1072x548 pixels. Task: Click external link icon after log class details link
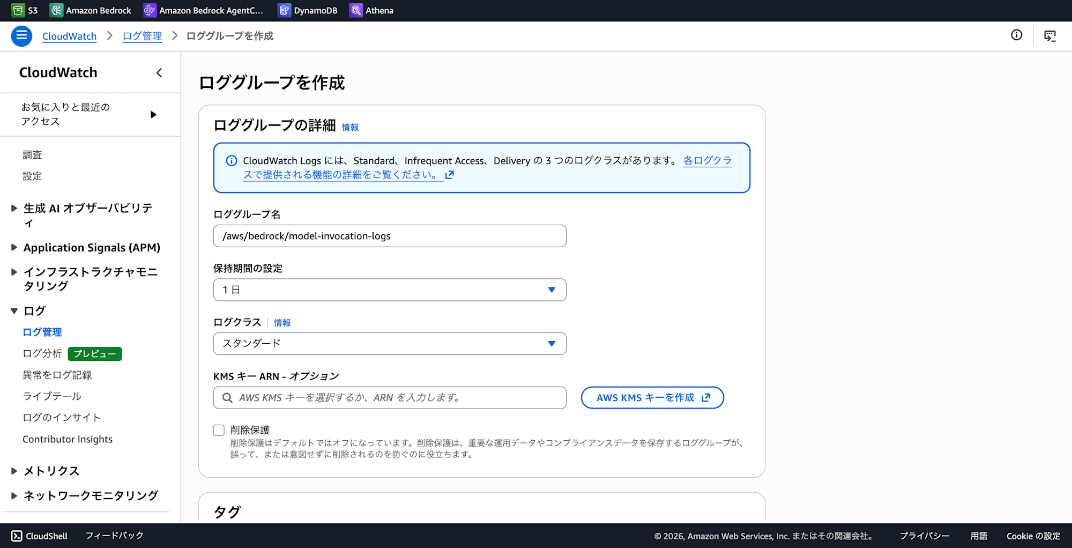click(450, 175)
